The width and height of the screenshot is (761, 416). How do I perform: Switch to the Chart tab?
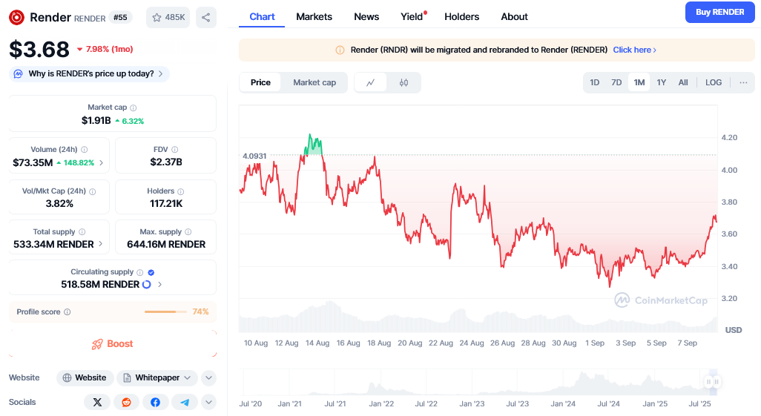(x=262, y=16)
